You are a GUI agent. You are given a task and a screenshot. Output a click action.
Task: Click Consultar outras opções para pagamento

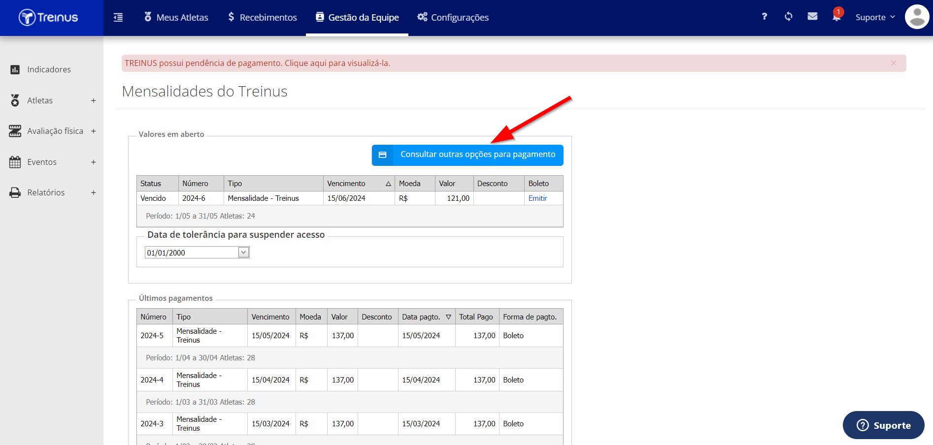click(x=467, y=155)
